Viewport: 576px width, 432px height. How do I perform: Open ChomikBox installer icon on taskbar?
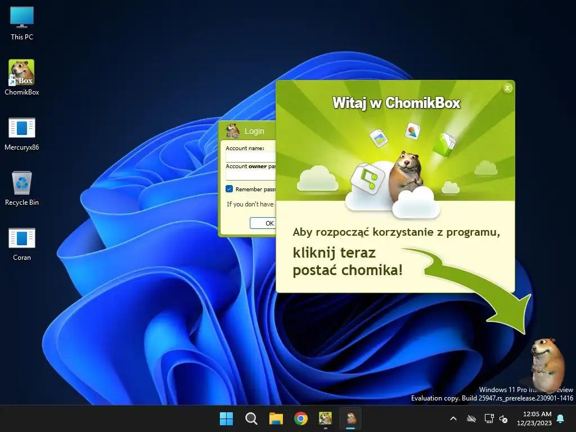pos(326,418)
